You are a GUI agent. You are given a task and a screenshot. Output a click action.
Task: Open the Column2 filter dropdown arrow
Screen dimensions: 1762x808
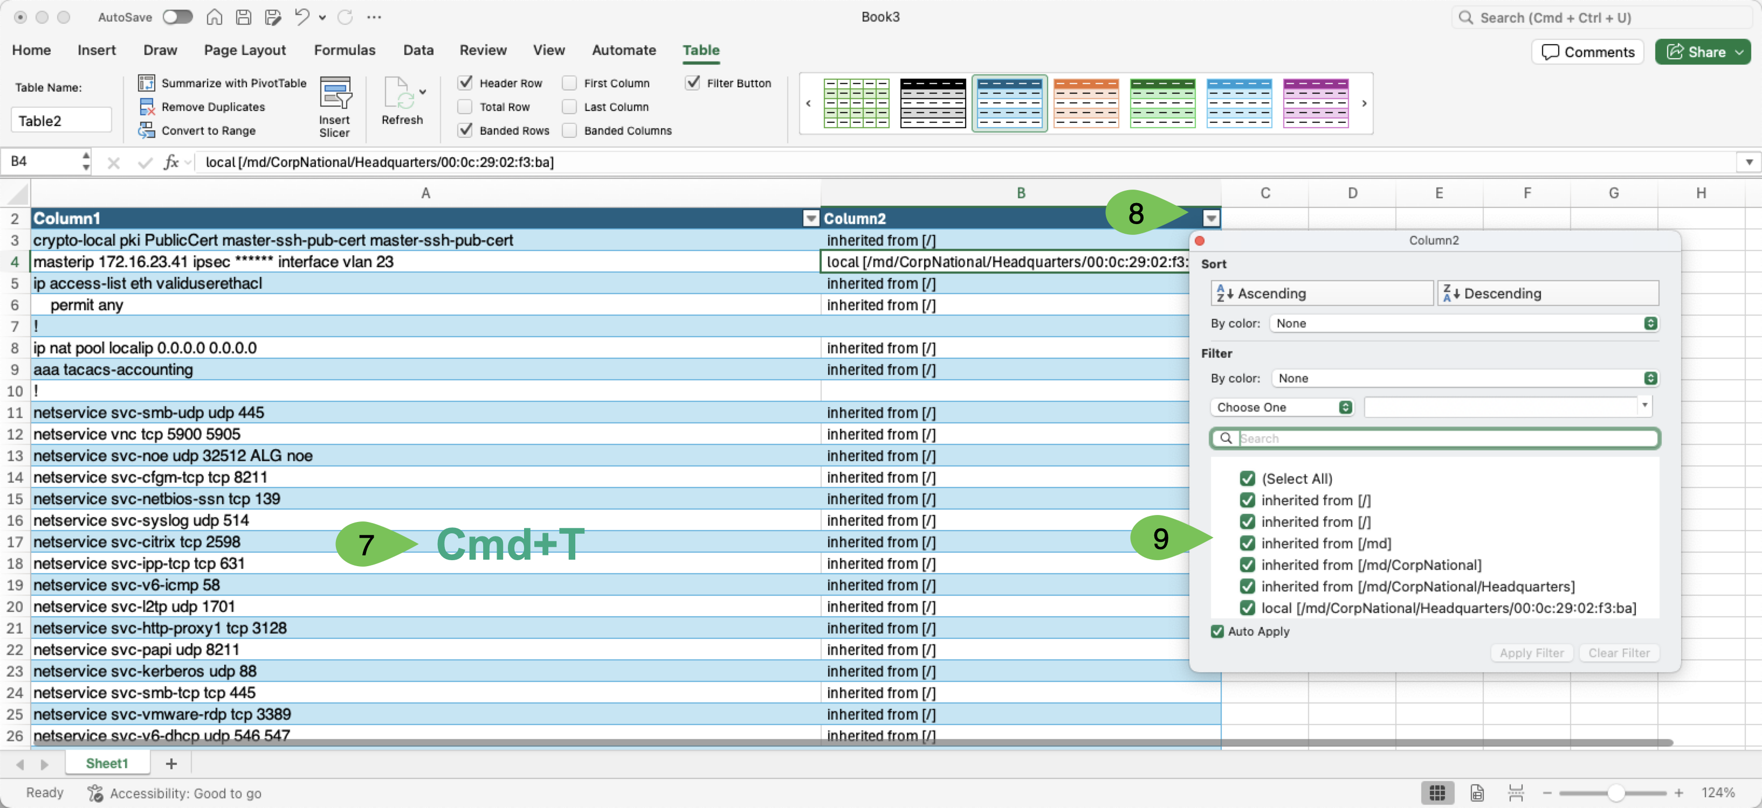coord(1210,218)
